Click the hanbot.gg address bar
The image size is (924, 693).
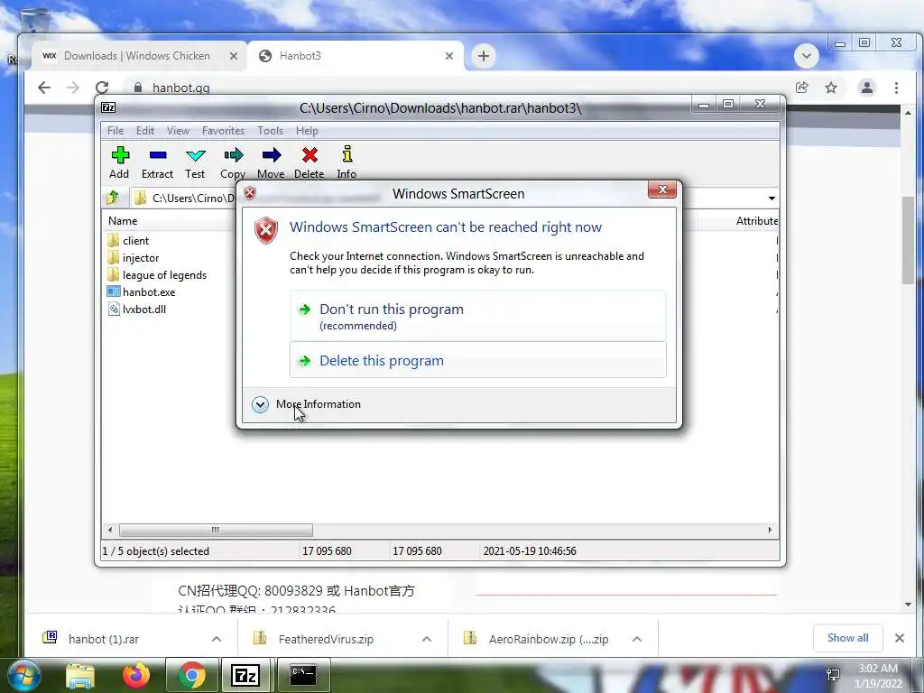[459, 88]
